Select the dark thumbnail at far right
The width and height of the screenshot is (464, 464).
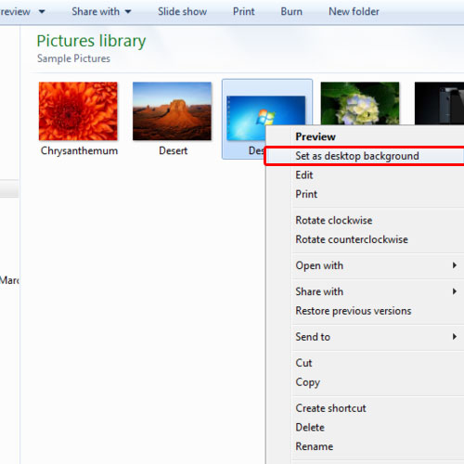(439, 104)
